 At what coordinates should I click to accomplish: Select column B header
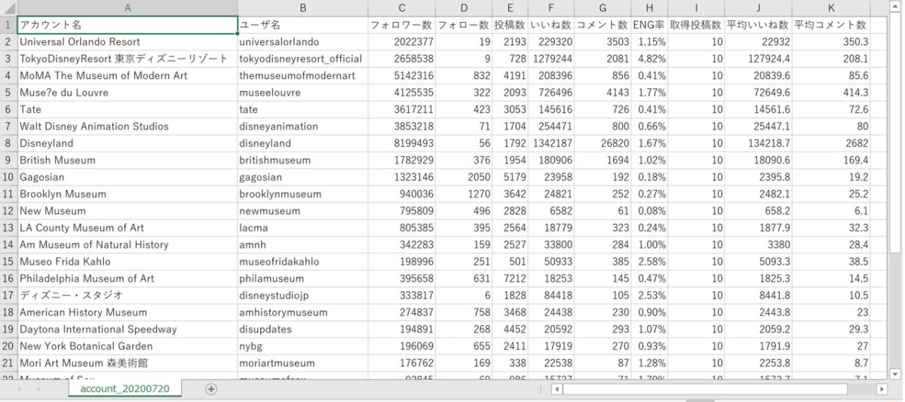pyautogui.click(x=302, y=8)
